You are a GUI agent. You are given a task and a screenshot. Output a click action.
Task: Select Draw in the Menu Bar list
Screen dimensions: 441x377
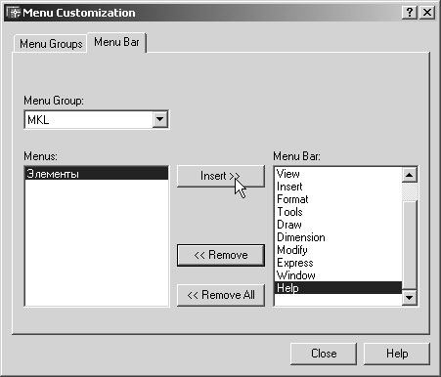(x=338, y=225)
